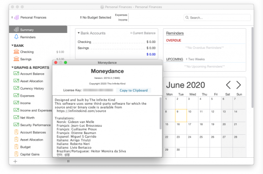
Task: Click the Income and Expenses graph icon
Action: [x=16, y=110]
